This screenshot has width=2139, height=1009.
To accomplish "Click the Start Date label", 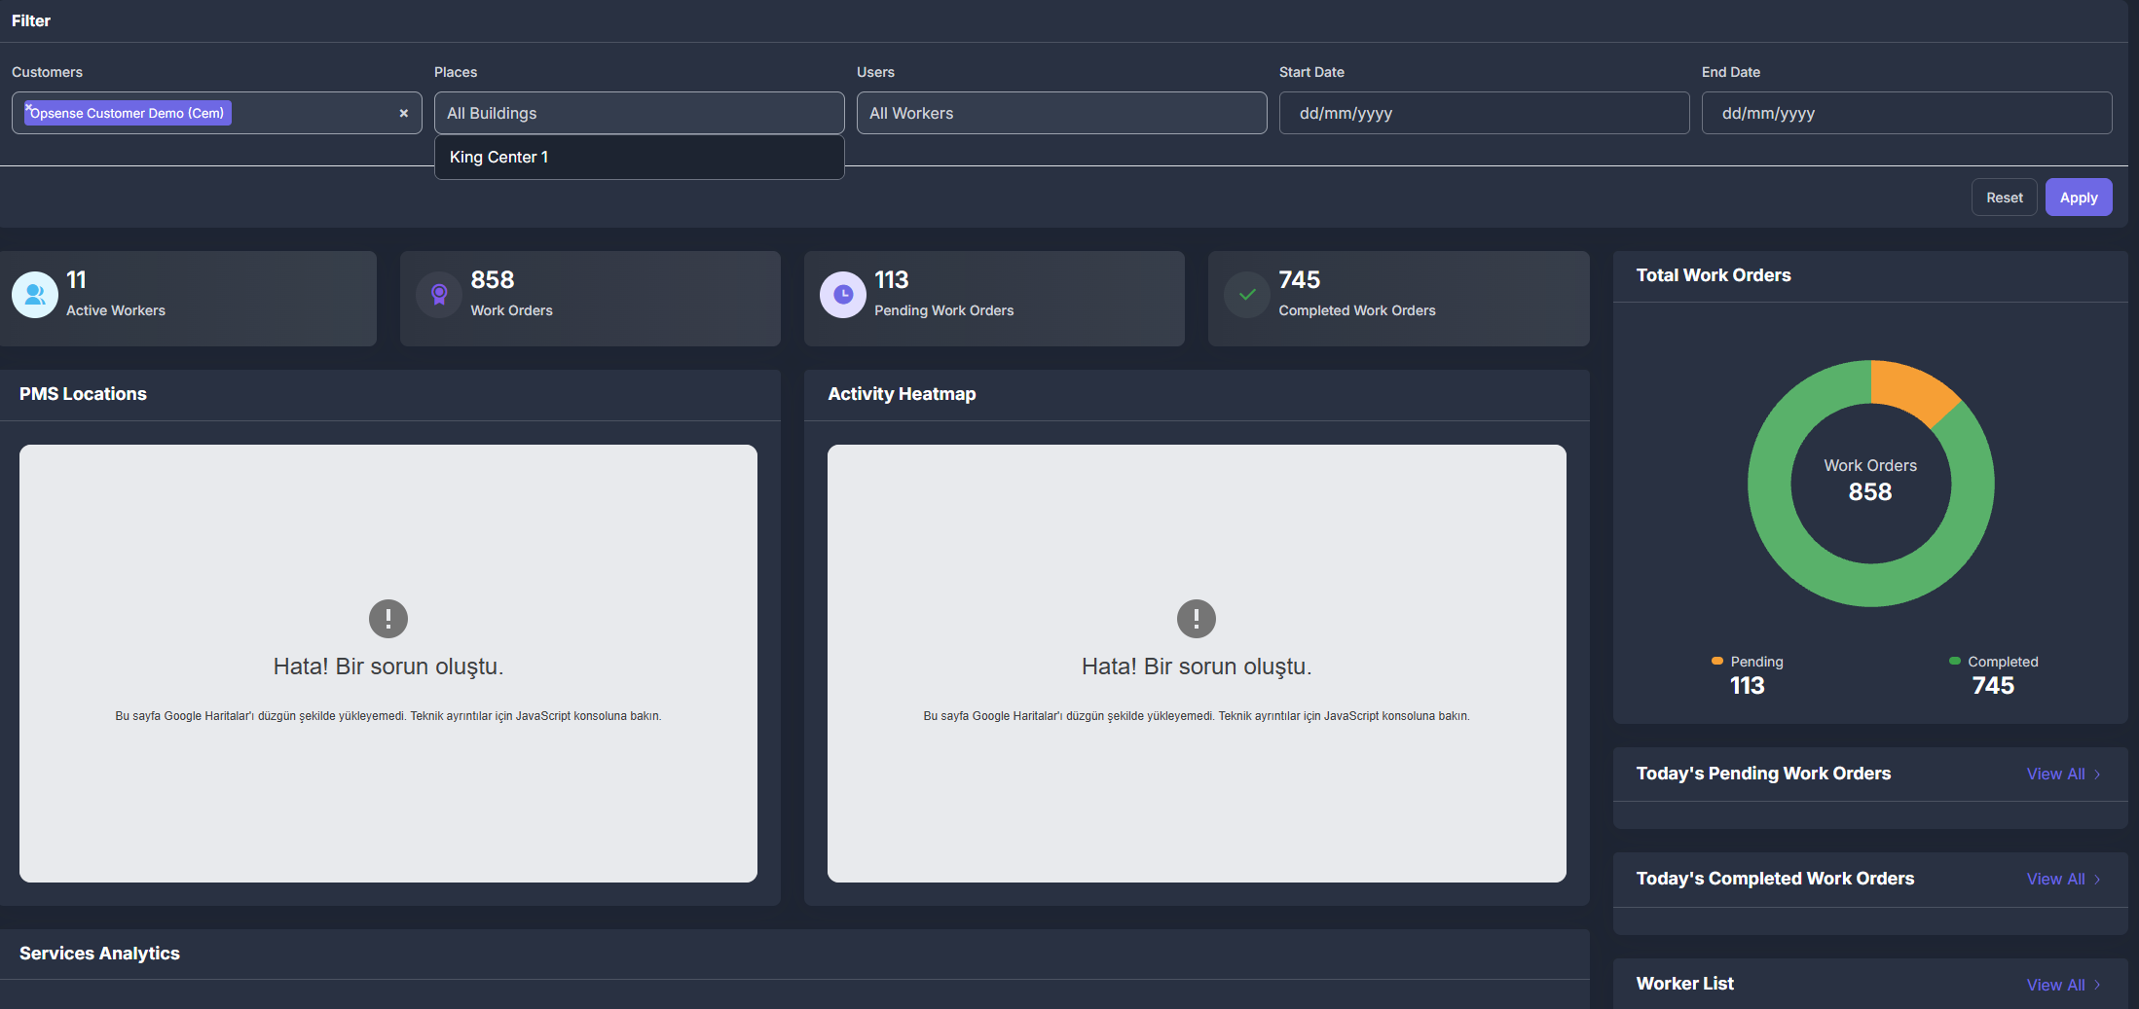I will coord(1311,72).
